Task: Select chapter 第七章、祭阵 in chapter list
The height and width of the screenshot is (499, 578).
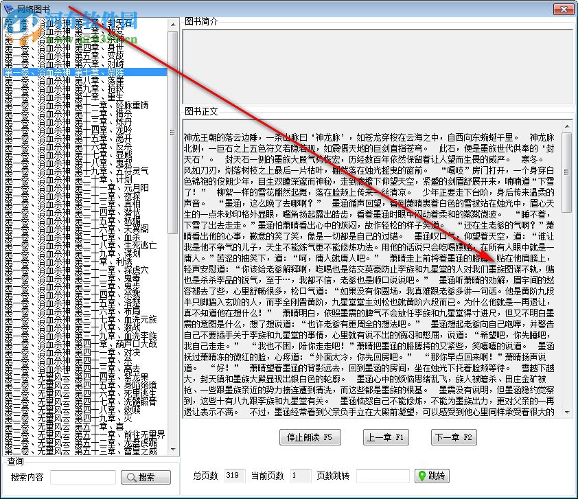Action: click(x=82, y=72)
